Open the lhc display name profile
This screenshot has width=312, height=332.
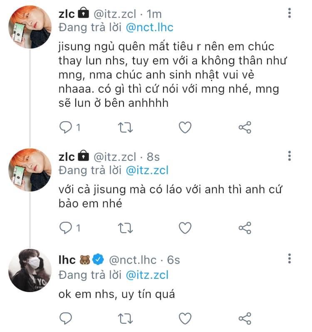tap(67, 260)
